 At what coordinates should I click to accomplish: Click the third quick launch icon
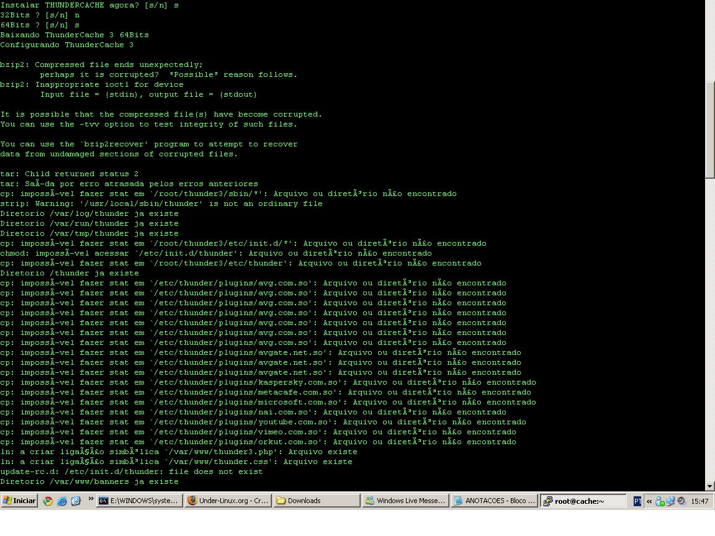pos(76,501)
